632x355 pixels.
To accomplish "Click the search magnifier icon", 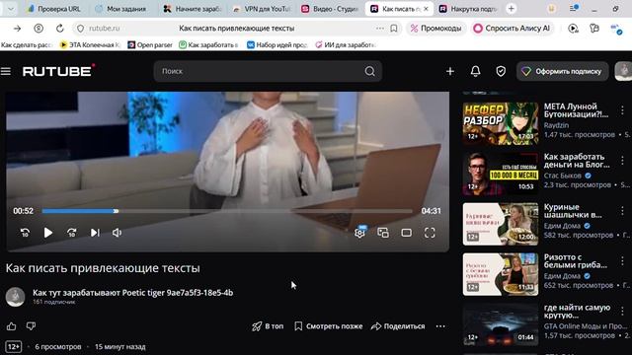I will click(369, 71).
